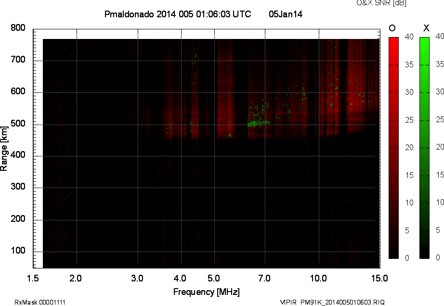The image size is (444, 306).
Task: Click the Frequency [MHz] axis label
Action: [206, 292]
